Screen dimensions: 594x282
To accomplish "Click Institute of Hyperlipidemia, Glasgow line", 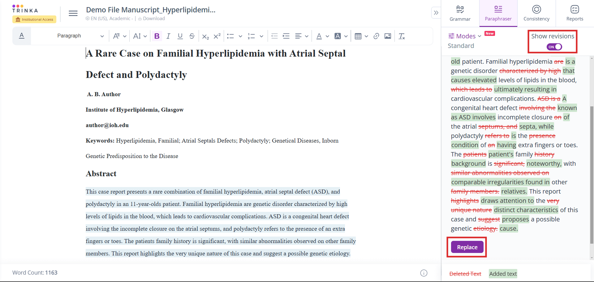I will 135,110.
